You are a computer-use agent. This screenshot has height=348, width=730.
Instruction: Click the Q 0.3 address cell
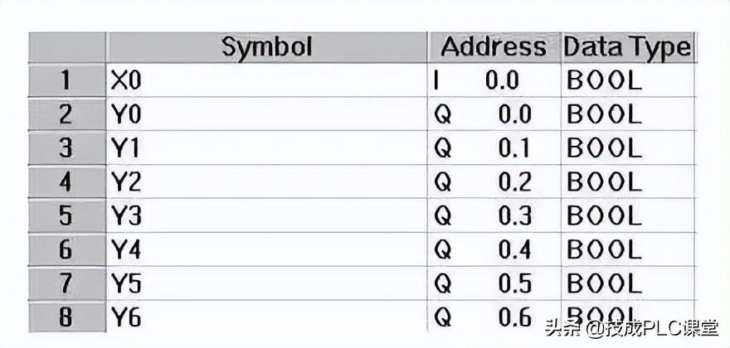point(494,216)
